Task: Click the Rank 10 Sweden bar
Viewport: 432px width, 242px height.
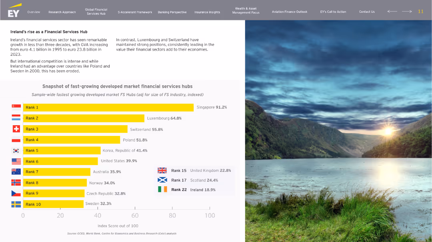Action: pyautogui.click(x=53, y=204)
